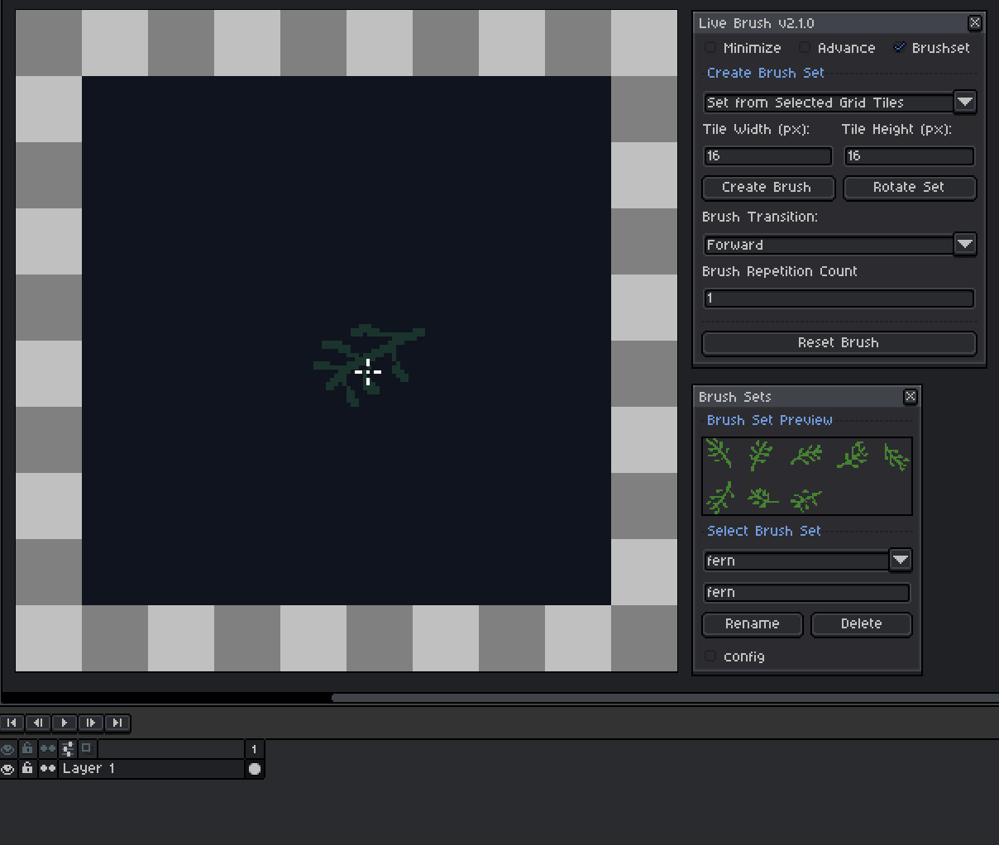
Task: Hide Layer 1 with its eye icon
Action: (x=7, y=769)
